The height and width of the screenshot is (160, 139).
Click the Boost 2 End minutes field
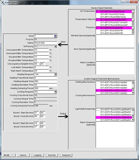pos(43,127)
